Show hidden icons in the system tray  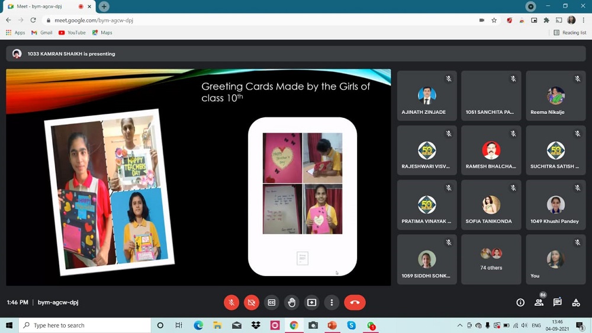click(x=460, y=325)
